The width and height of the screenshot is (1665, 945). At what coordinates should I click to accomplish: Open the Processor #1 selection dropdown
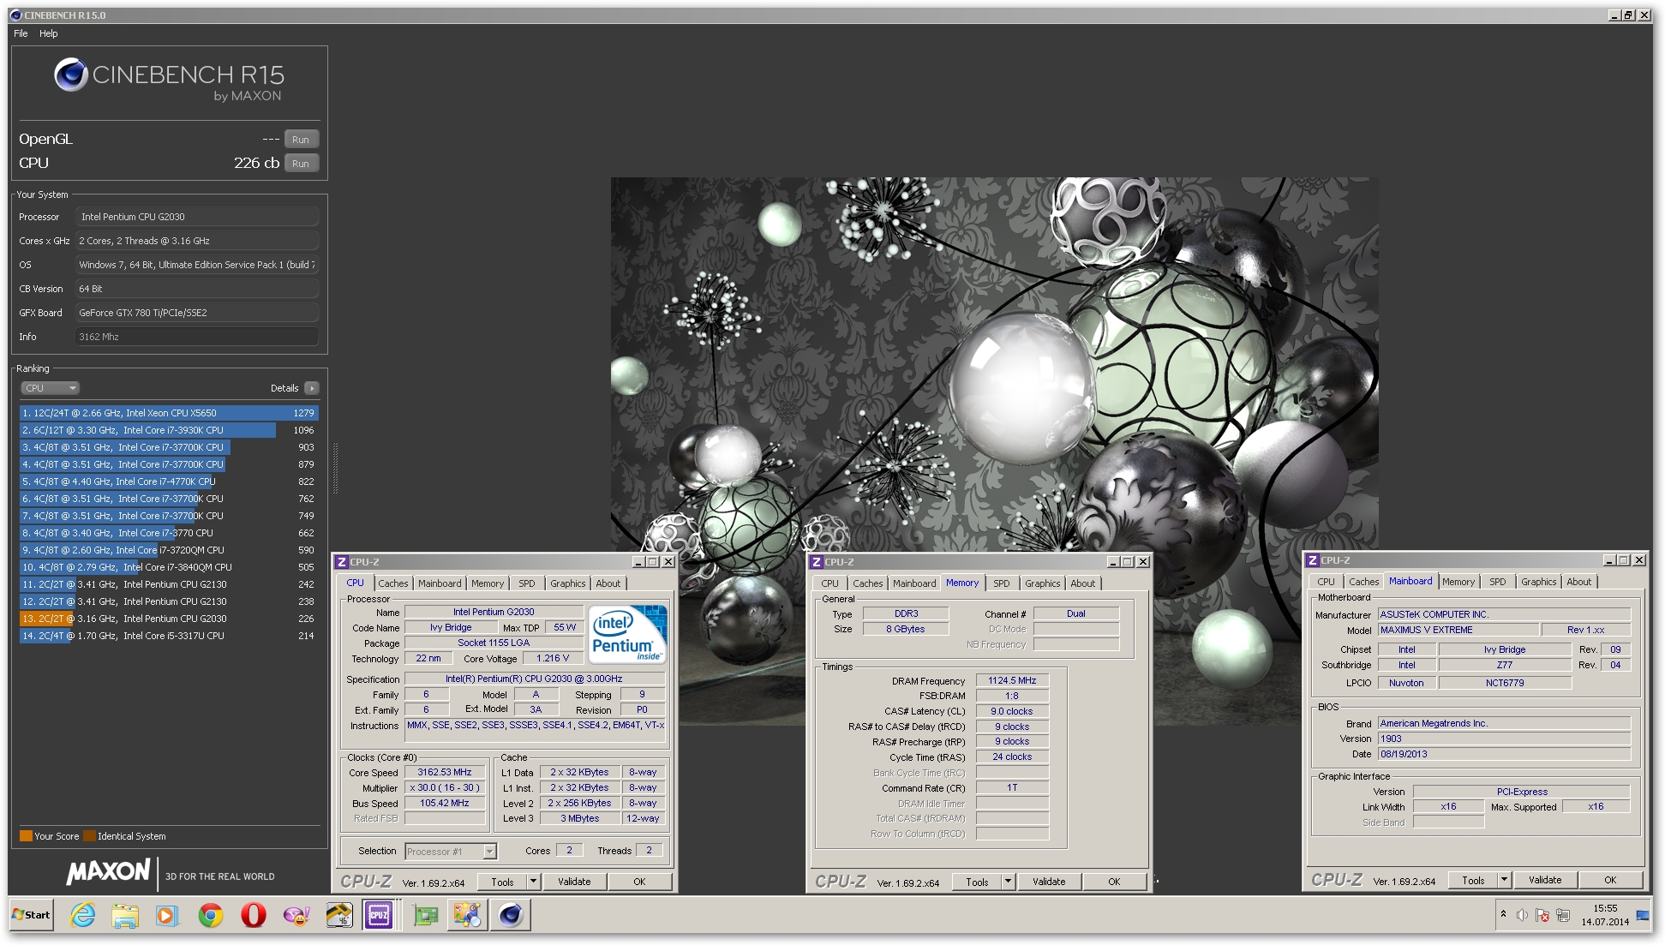(451, 852)
